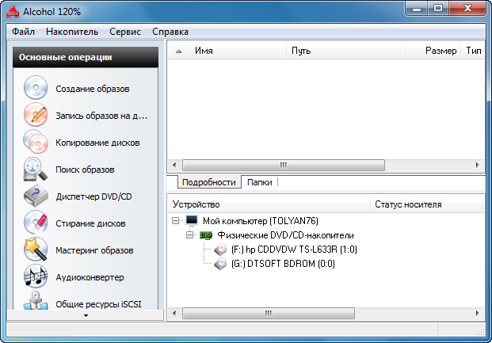Sort by Тип column header

click(x=473, y=51)
